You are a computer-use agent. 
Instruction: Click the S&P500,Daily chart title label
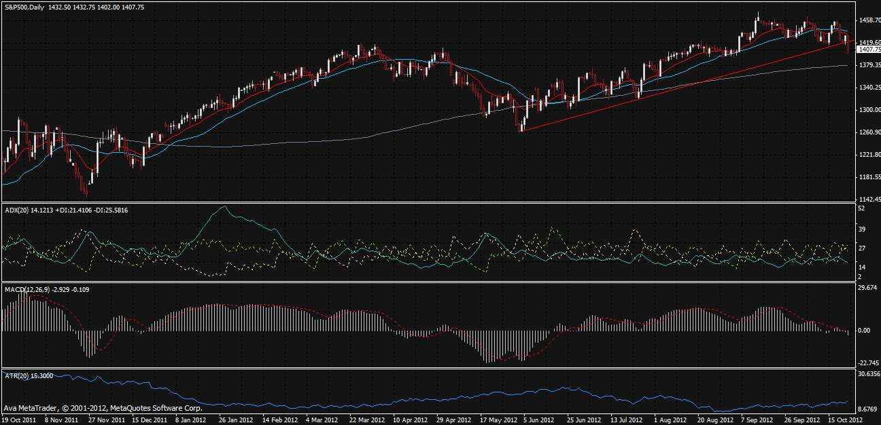(24, 6)
